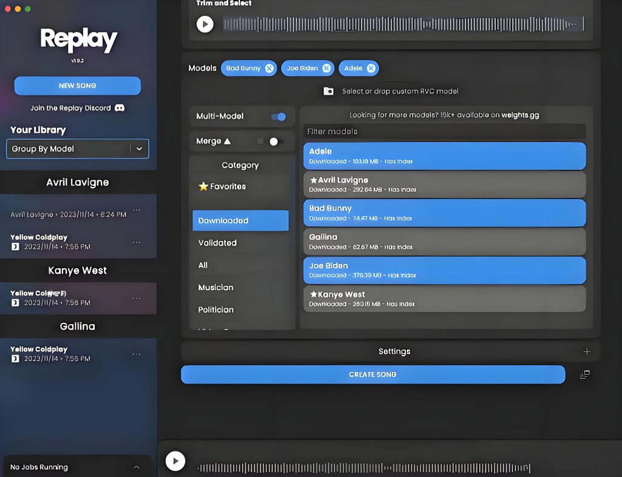Click the Filter models search field
The image size is (622, 477).
click(444, 132)
